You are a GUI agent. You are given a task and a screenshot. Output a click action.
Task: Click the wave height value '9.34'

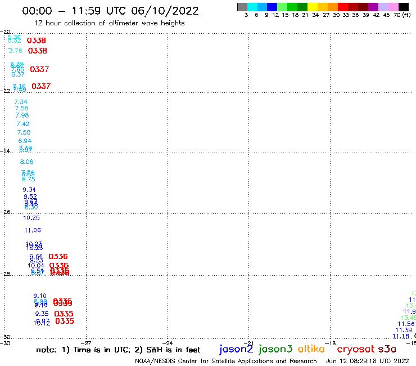click(x=29, y=190)
